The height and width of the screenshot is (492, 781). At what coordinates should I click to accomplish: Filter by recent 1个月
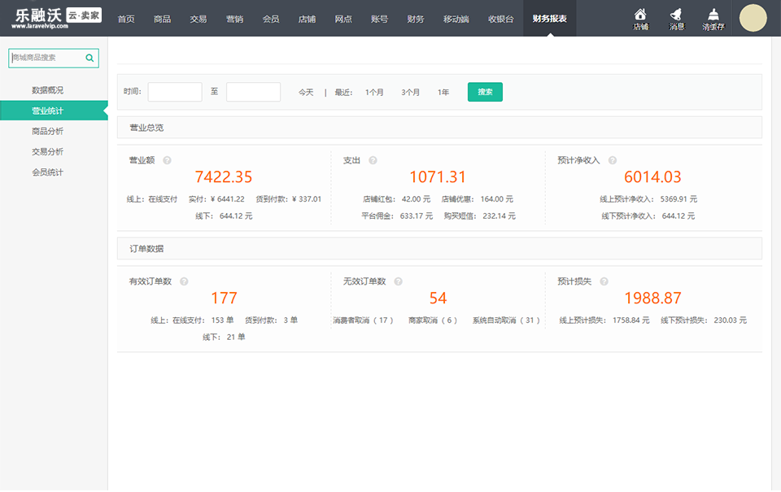374,92
